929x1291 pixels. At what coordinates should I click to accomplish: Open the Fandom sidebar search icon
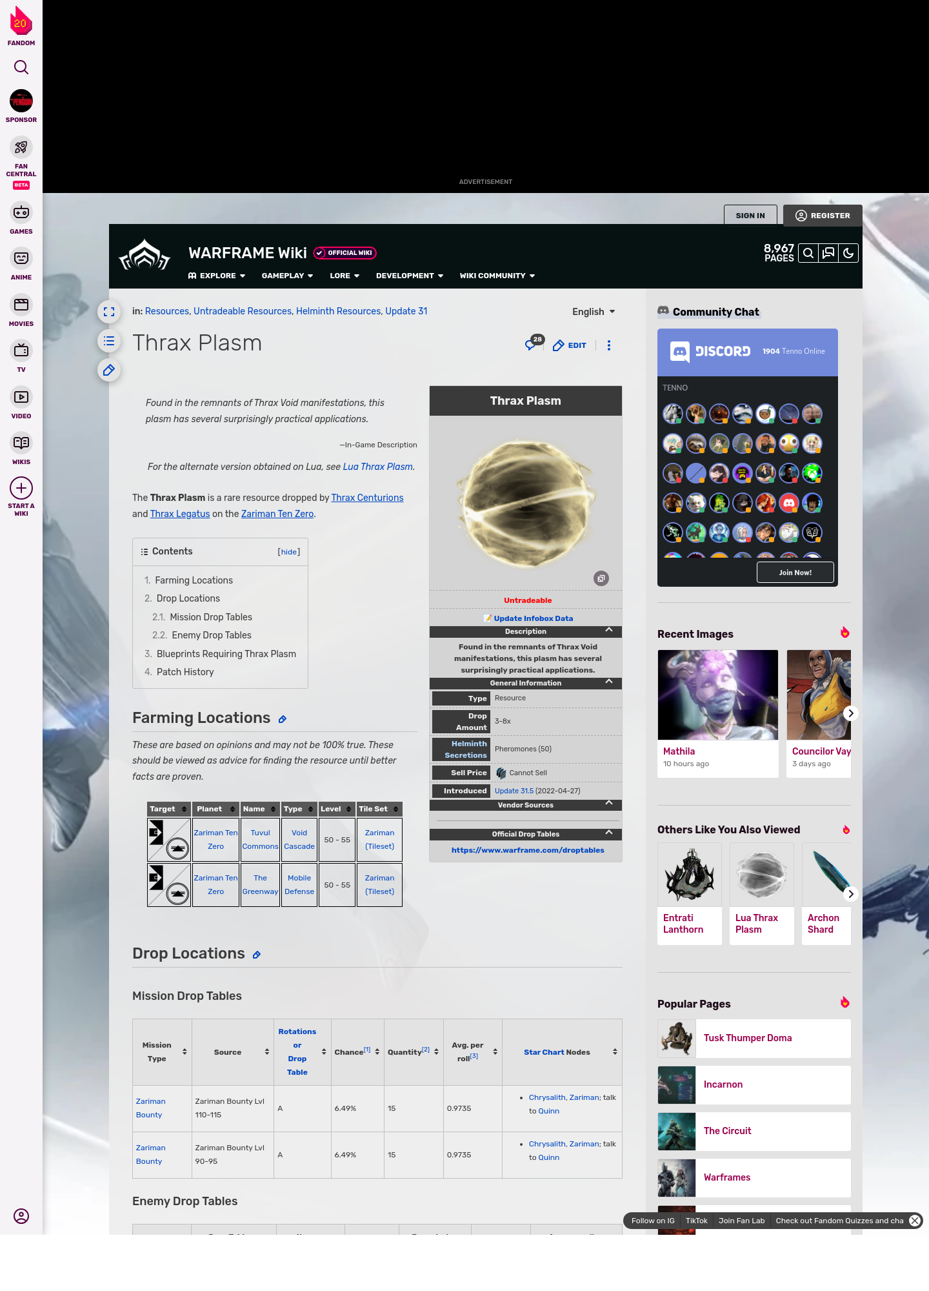21,67
